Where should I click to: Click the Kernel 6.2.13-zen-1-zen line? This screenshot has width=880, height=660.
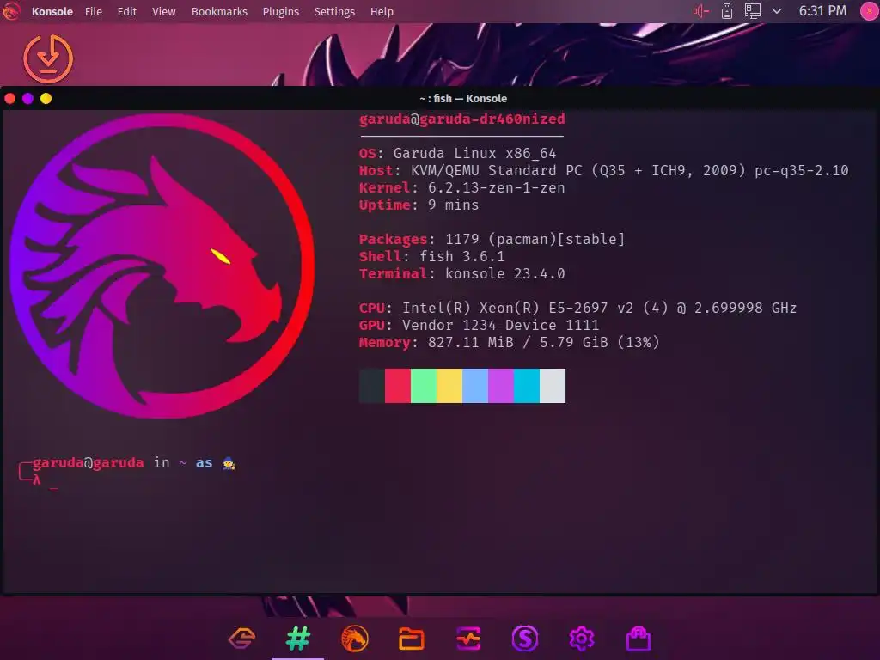pyautogui.click(x=461, y=188)
